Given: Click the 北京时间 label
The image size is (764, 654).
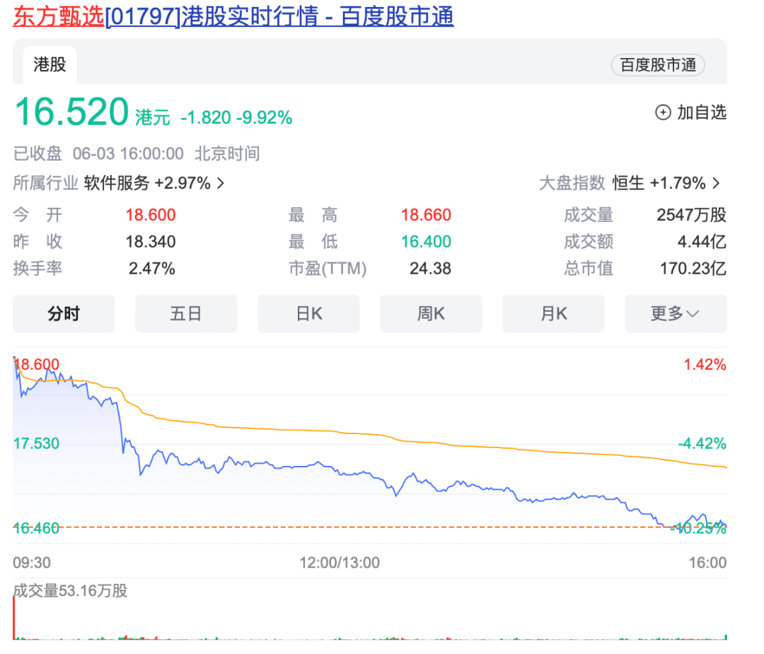Looking at the screenshot, I should (227, 154).
